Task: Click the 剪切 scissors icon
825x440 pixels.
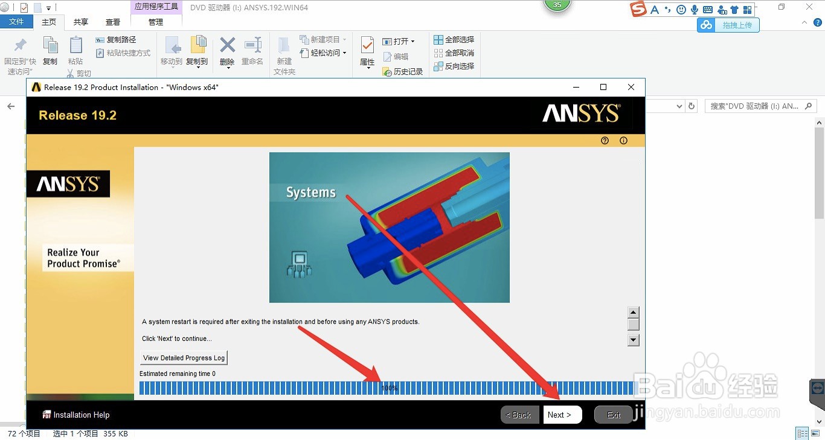Action: coord(70,73)
